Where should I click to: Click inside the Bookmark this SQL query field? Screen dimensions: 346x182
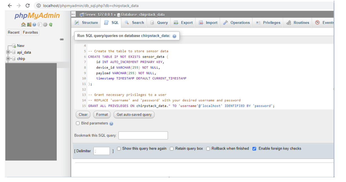point(143,136)
